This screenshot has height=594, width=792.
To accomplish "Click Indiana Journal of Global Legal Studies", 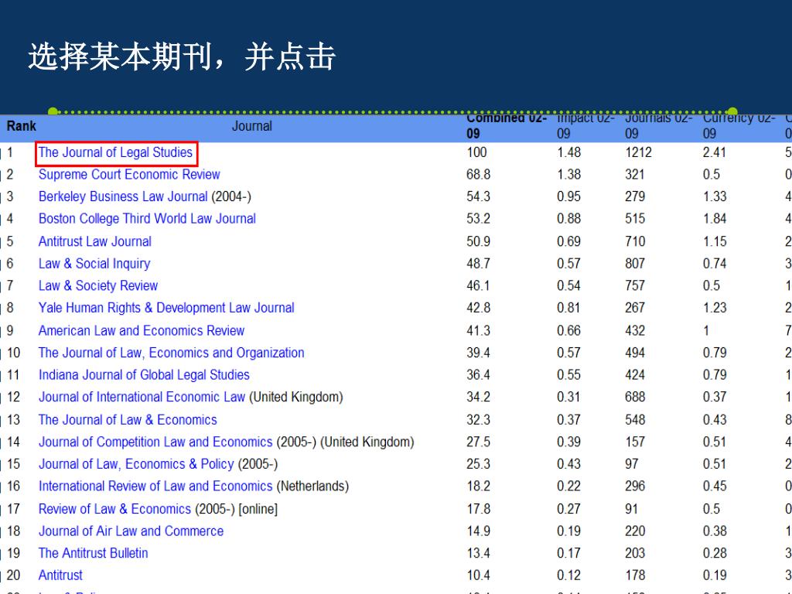I will coord(144,375).
